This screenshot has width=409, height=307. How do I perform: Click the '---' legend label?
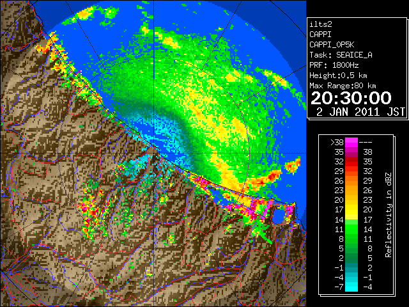click(x=366, y=143)
